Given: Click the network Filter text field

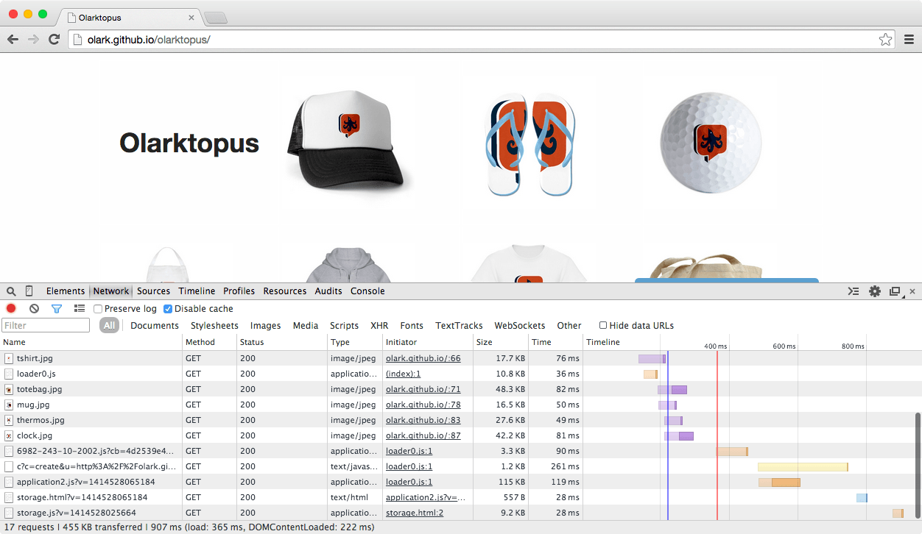Looking at the screenshot, I should (x=46, y=326).
